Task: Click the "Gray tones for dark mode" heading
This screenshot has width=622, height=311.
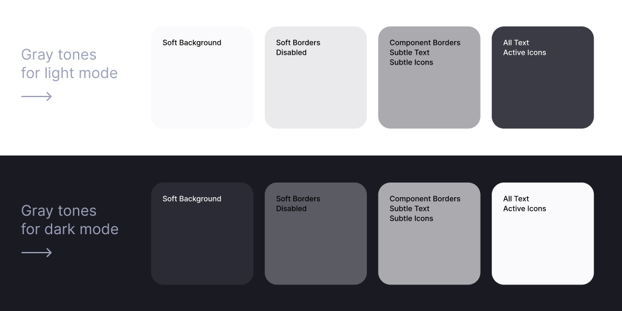Action: [69, 220]
